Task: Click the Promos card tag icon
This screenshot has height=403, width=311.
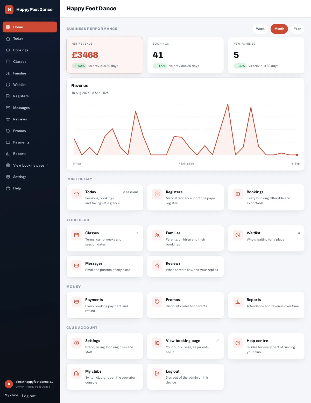Action: pos(157,302)
